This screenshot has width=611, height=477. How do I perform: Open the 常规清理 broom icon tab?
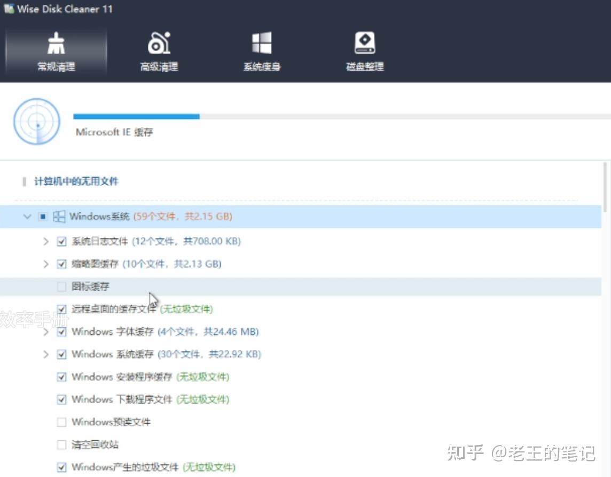point(56,43)
